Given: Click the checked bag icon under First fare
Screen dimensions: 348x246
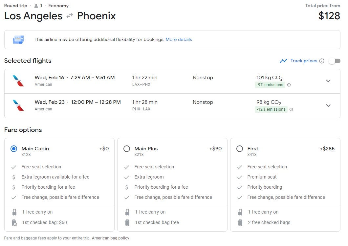Looking at the screenshot, I should [x=240, y=222].
